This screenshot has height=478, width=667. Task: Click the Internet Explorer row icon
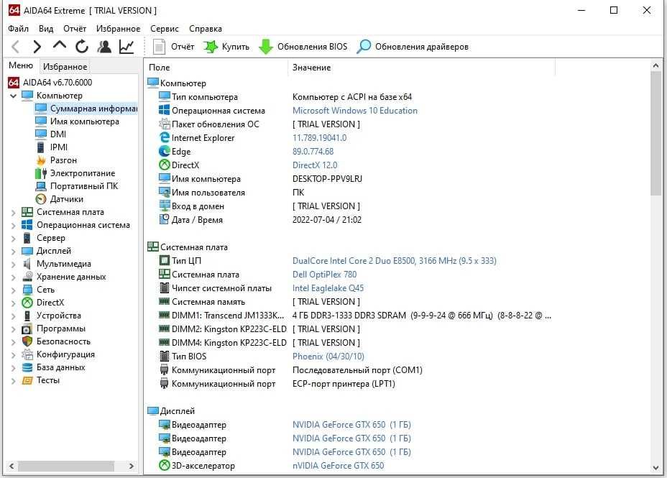[x=164, y=137]
